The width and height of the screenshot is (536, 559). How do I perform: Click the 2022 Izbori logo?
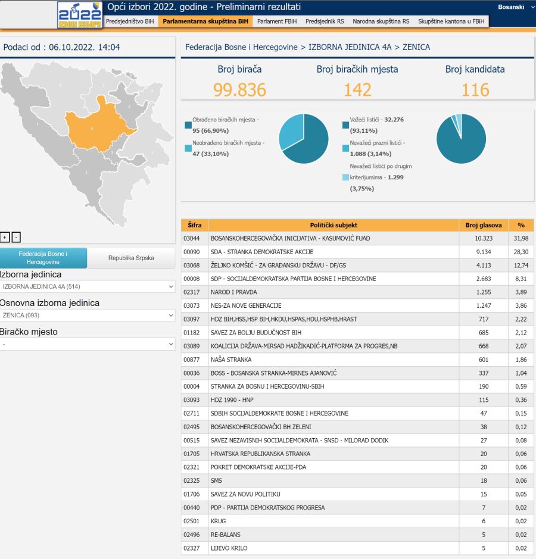point(80,15)
